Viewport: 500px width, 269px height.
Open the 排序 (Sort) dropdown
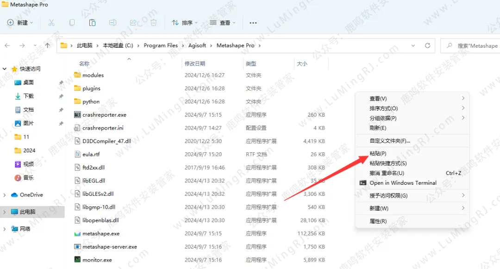coord(185,23)
